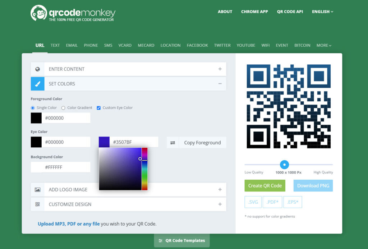Image resolution: width=368 pixels, height=249 pixels.
Task: Open the More QR types dropdown
Action: coord(324,45)
